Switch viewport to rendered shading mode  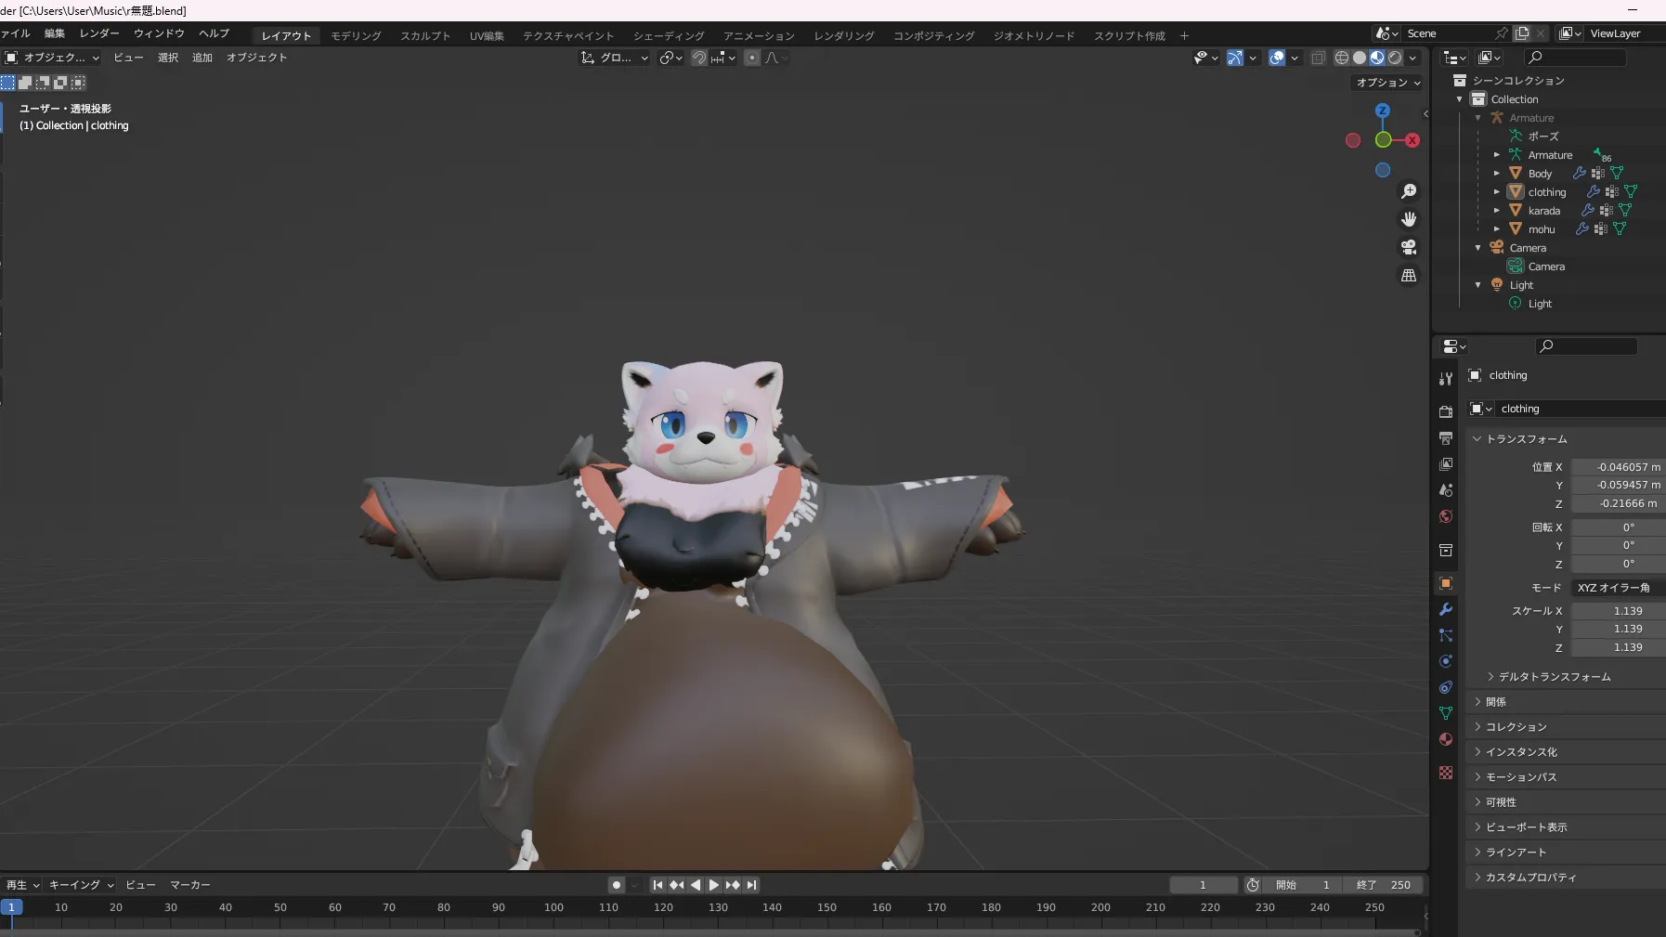coord(1395,58)
